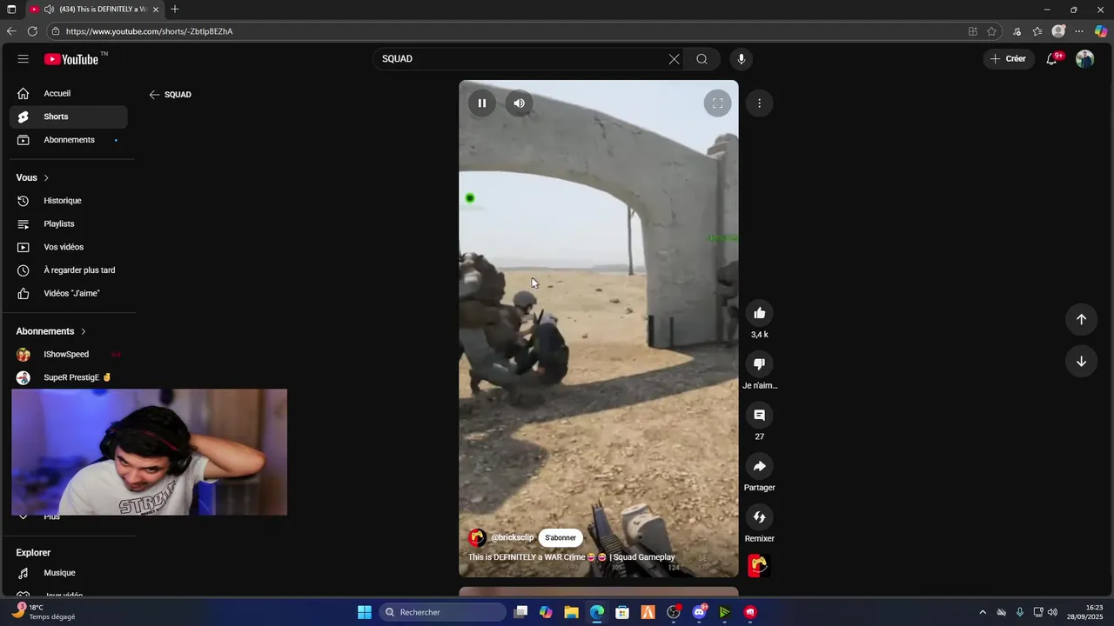Image resolution: width=1114 pixels, height=626 pixels.
Task: Go to the previous Short with up arrow
Action: (1081, 319)
